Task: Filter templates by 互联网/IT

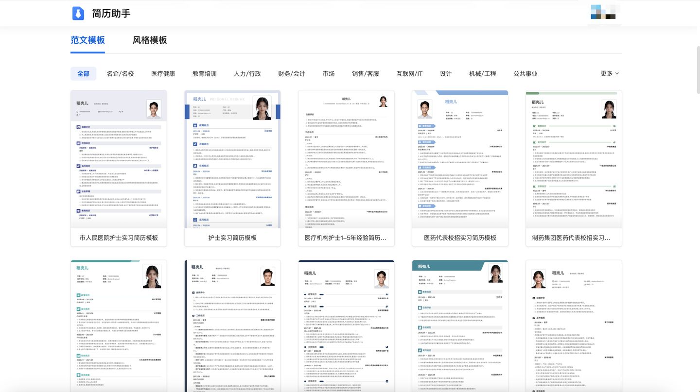Action: (409, 74)
